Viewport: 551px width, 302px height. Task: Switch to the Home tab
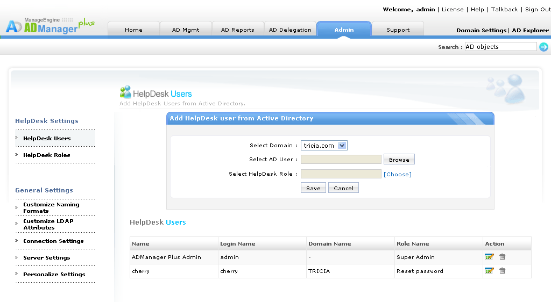click(x=133, y=30)
